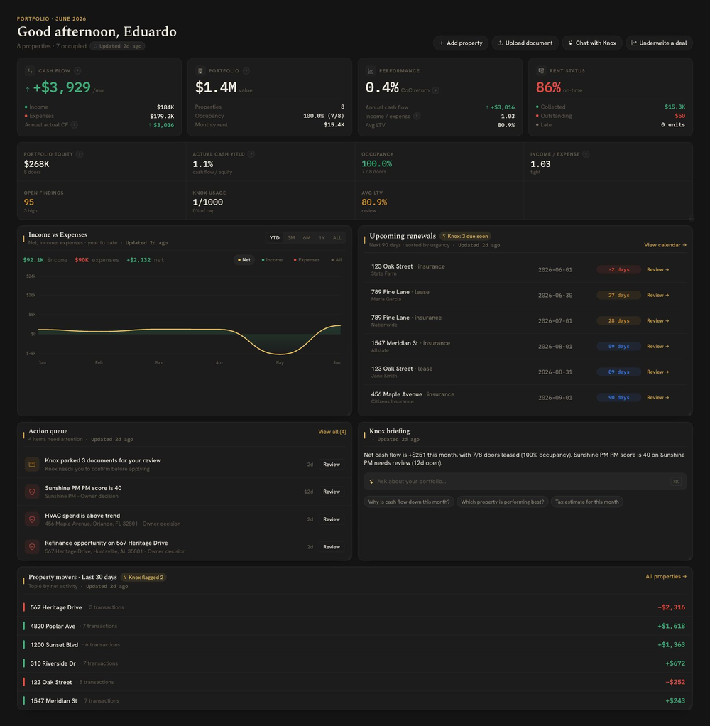Open help icon beside Portfolio heading
The width and height of the screenshot is (710, 726).
coord(246,71)
